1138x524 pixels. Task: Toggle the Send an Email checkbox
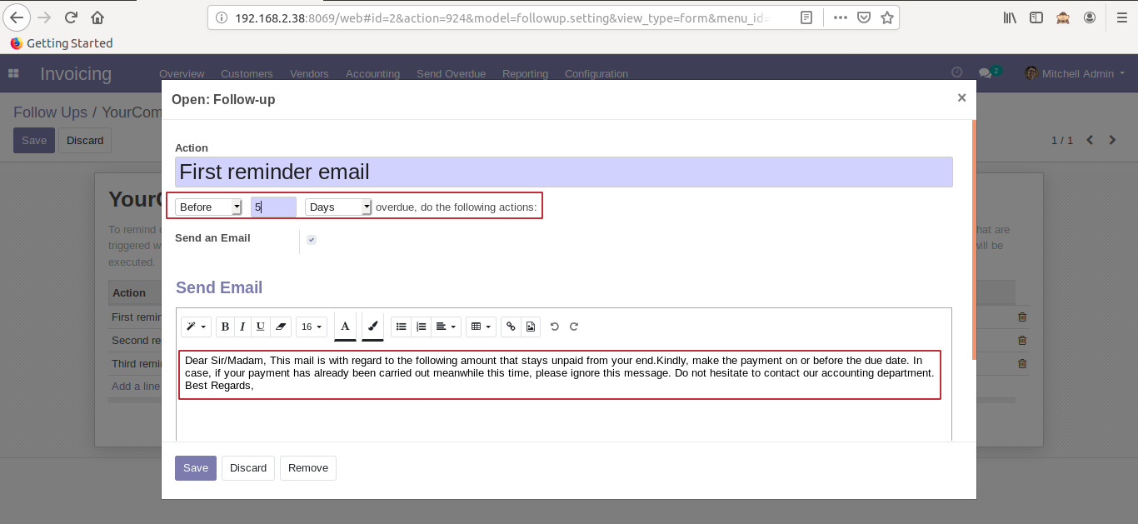(312, 240)
